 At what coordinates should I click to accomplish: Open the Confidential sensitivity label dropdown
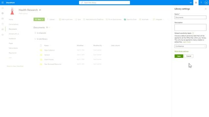[x=190, y=46]
